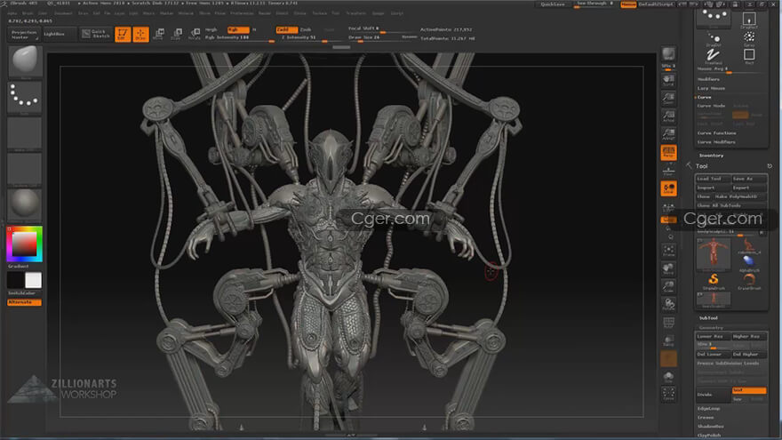Expand the Inventory section
Screen dimensions: 782x440
coord(711,156)
